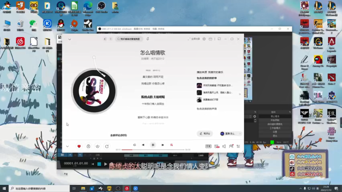Go forward in music player navigation
The width and height of the screenshot is (342, 192).
[111, 39]
